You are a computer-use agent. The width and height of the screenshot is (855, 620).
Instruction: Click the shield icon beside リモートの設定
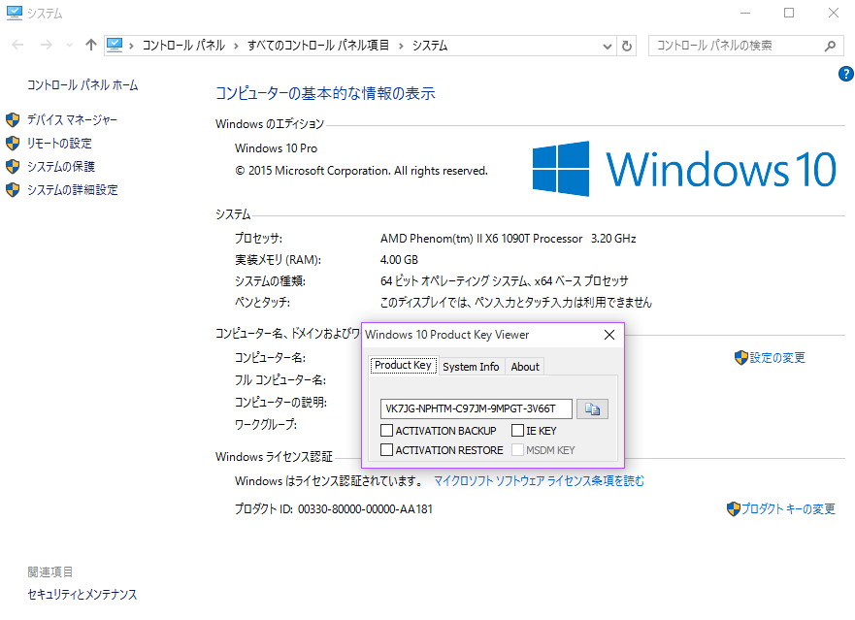(13, 143)
